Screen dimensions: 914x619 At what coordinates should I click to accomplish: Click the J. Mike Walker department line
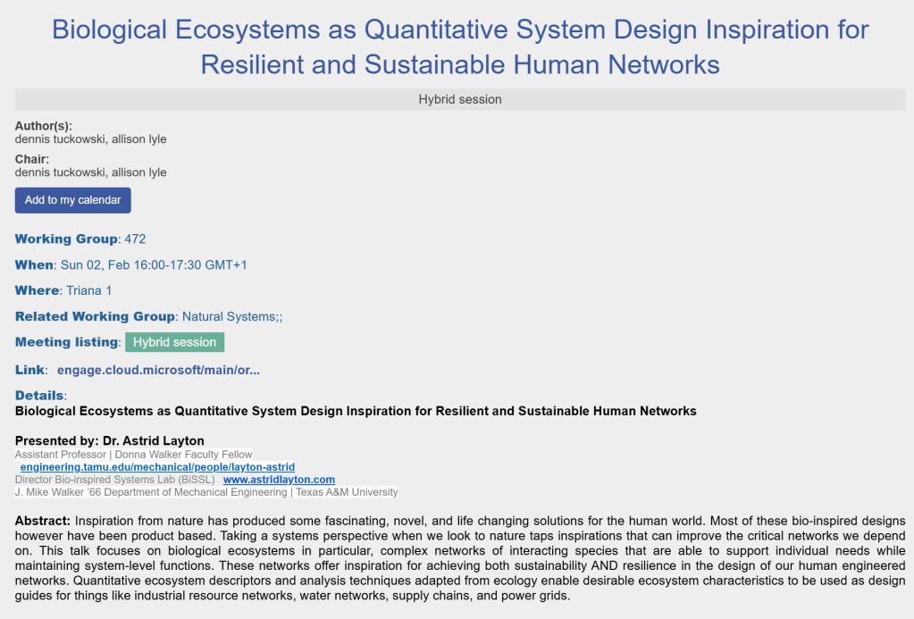pyautogui.click(x=206, y=492)
